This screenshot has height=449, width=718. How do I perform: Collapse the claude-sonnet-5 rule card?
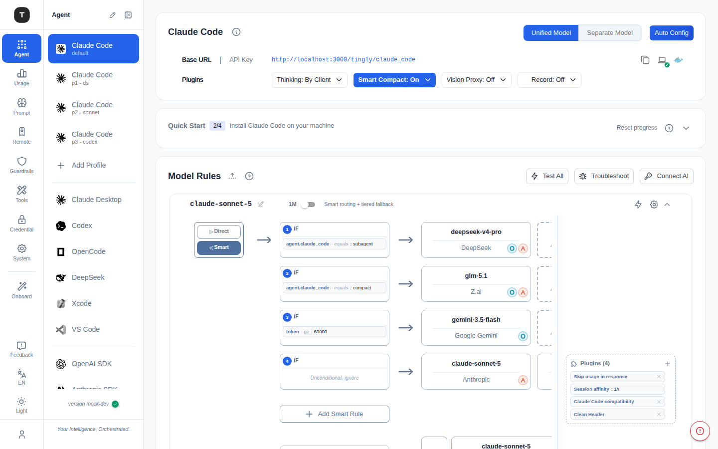(667, 205)
